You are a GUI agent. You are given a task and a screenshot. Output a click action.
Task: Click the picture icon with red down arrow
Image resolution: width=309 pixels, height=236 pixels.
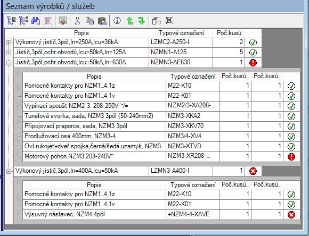tap(63, 20)
